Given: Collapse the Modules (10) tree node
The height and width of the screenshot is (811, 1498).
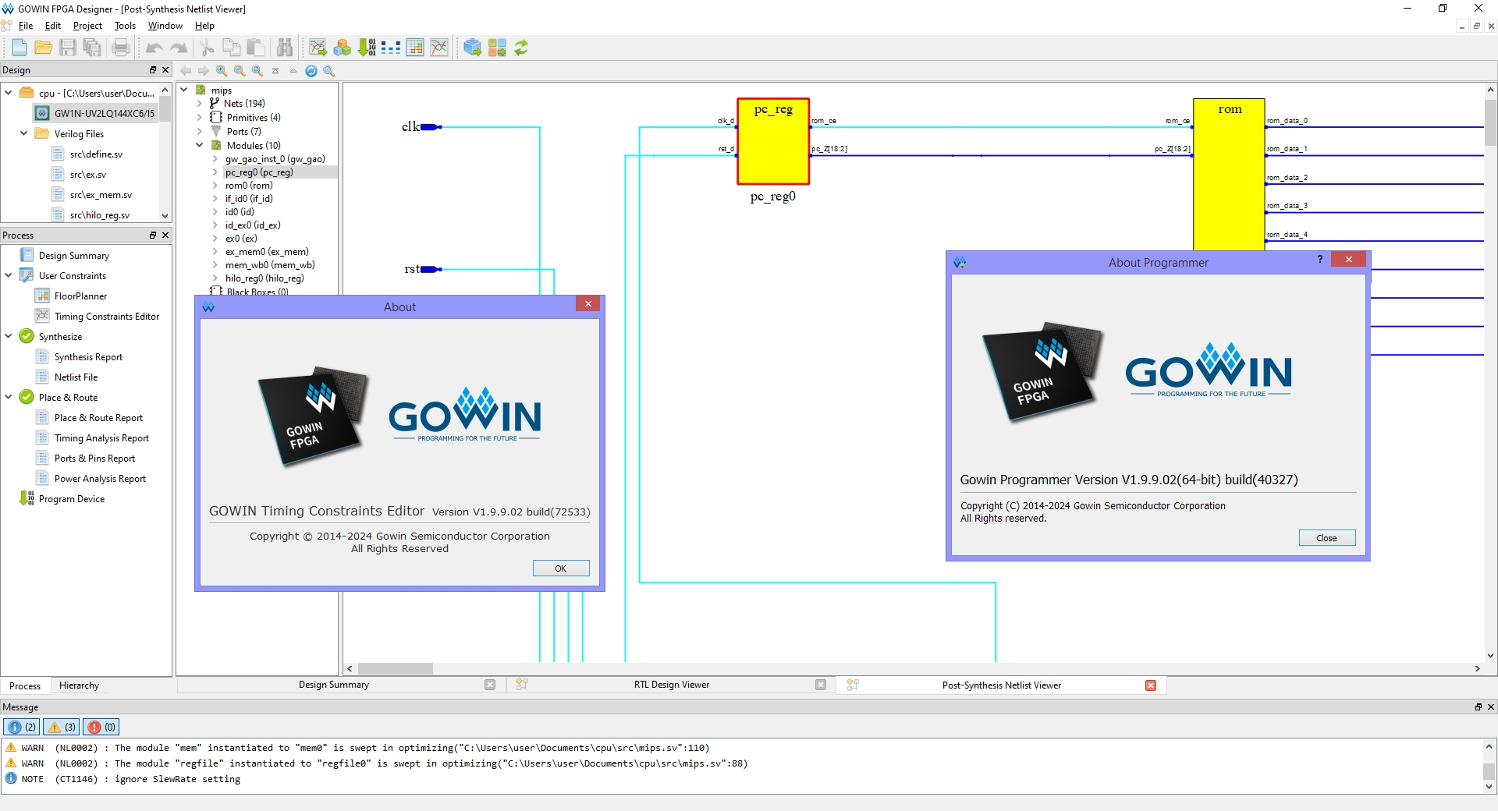Looking at the screenshot, I should 200,145.
